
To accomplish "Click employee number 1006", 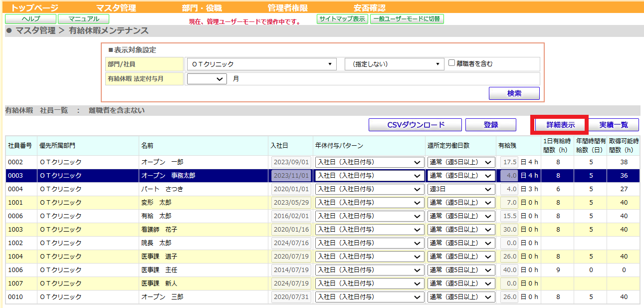I will click(15, 270).
